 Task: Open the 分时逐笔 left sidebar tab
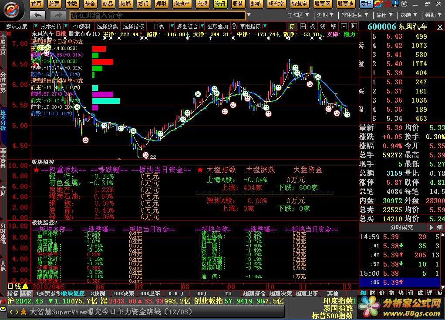3,233
